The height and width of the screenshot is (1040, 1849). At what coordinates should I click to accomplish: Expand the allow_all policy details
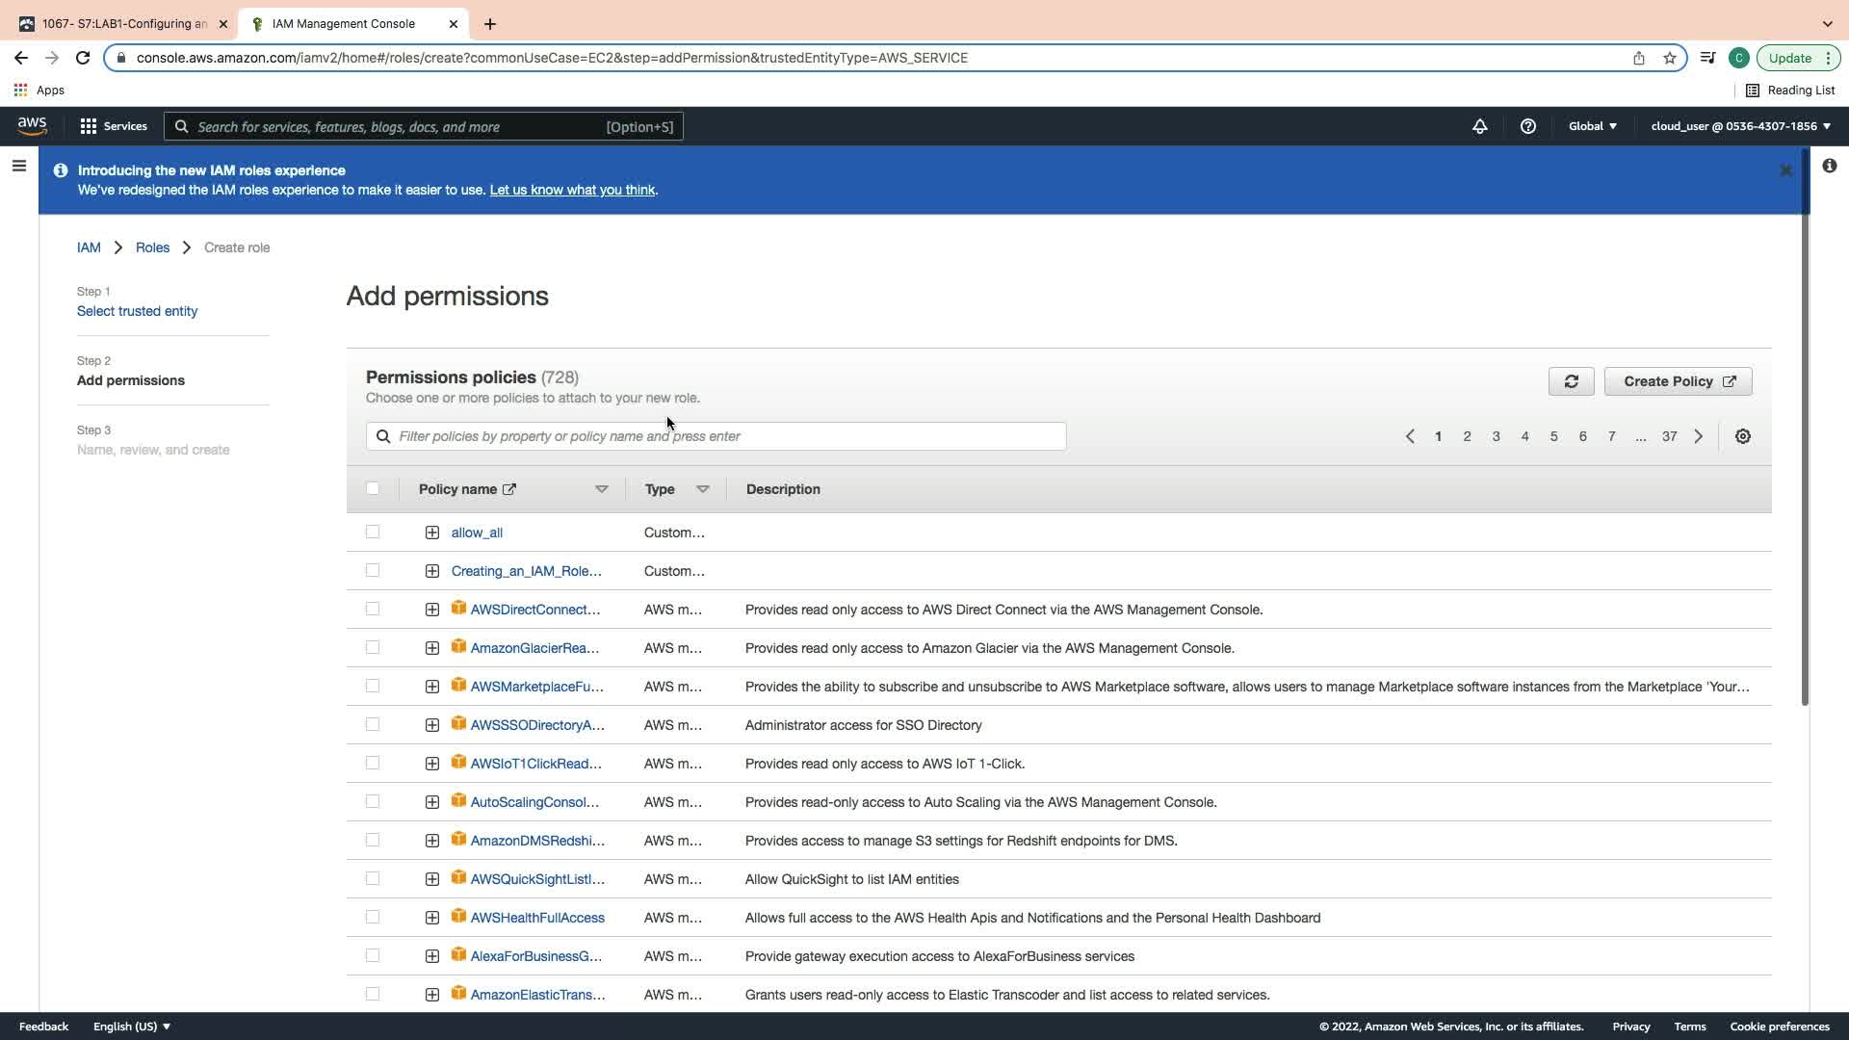click(431, 533)
